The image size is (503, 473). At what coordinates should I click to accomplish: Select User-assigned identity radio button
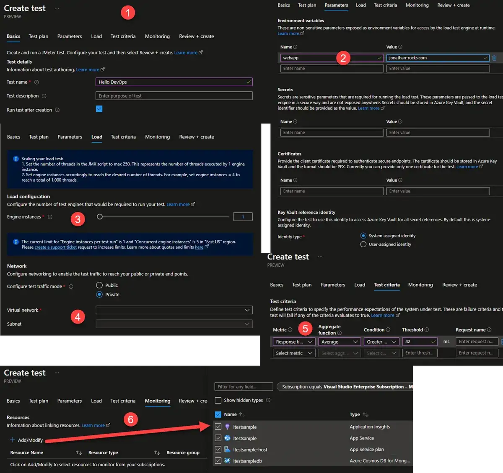(x=363, y=244)
